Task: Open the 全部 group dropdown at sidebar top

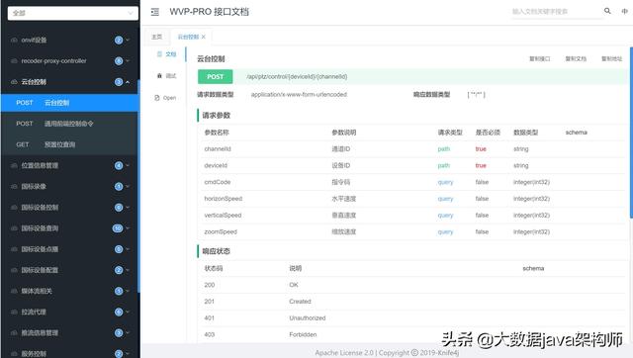Action: click(72, 13)
